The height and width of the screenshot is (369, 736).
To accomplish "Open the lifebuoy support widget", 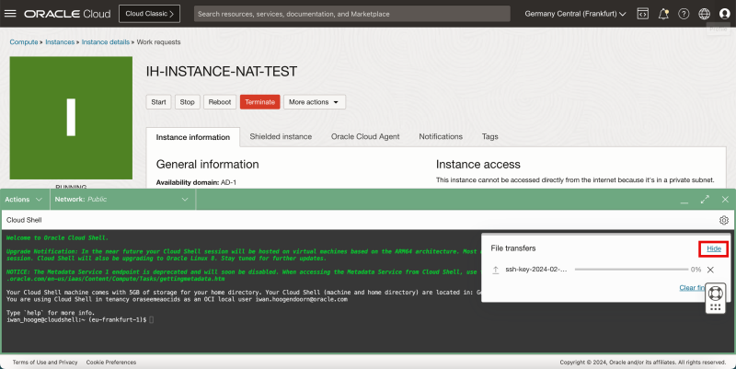I will click(716, 294).
